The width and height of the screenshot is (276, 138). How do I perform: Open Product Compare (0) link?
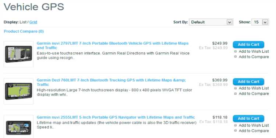[x=24, y=31]
